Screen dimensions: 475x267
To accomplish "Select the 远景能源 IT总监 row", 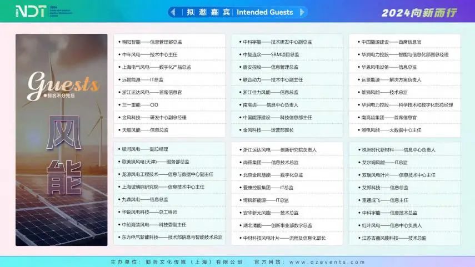I will 169,80.
